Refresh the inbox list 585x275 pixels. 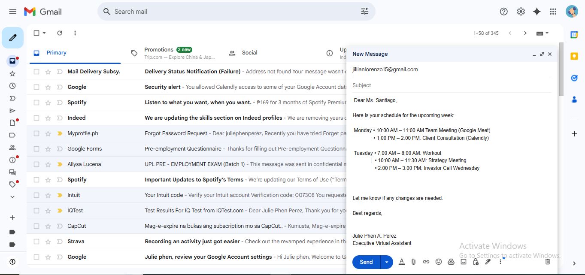tap(60, 33)
